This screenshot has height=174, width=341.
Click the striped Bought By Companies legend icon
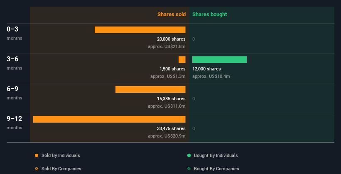[189, 169]
